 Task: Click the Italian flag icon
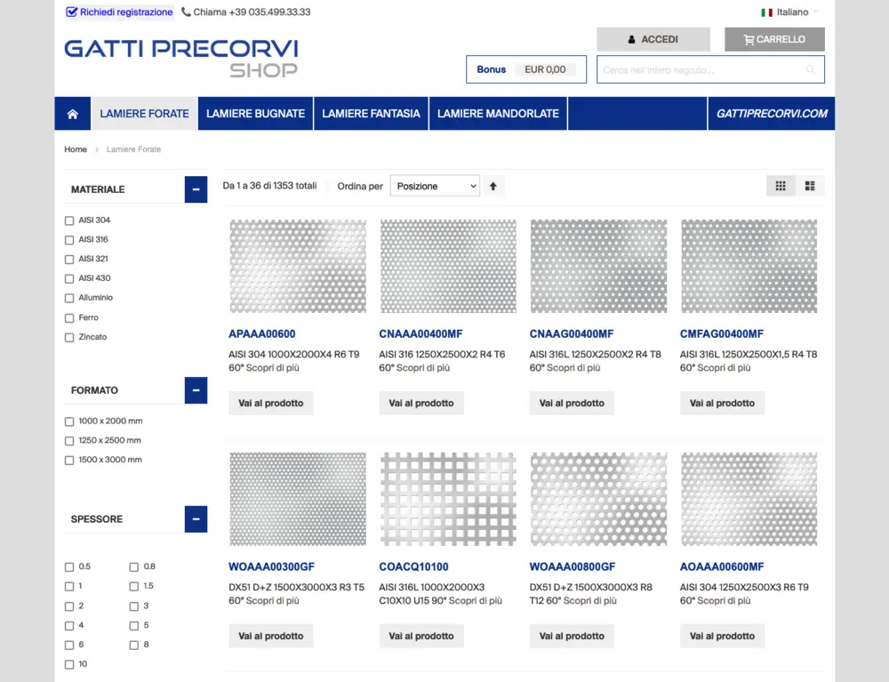tap(766, 12)
